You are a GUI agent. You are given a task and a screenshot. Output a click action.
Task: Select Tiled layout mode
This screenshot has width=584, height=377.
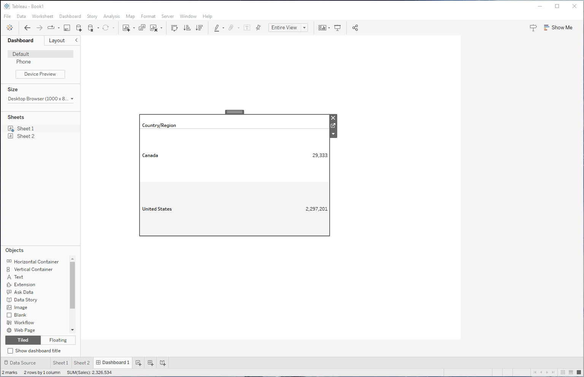(23, 340)
